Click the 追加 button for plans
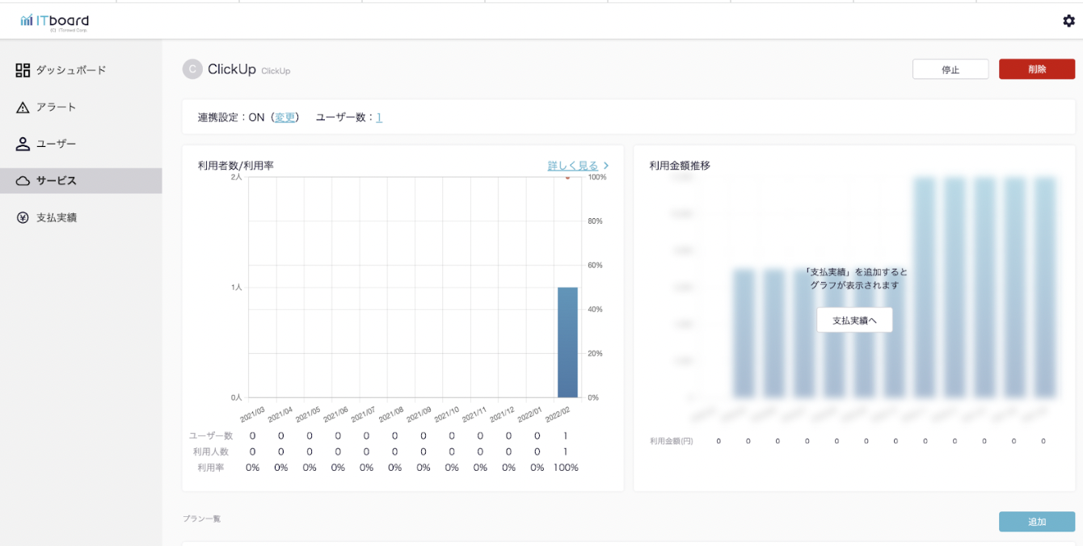Viewport: 1083px width, 546px height. coord(1037,522)
